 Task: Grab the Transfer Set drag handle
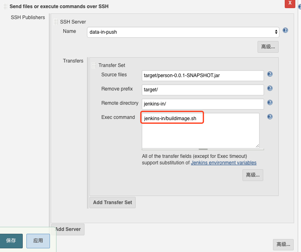click(x=94, y=65)
